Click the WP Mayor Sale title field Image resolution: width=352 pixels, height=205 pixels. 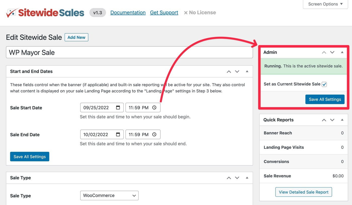129,52
